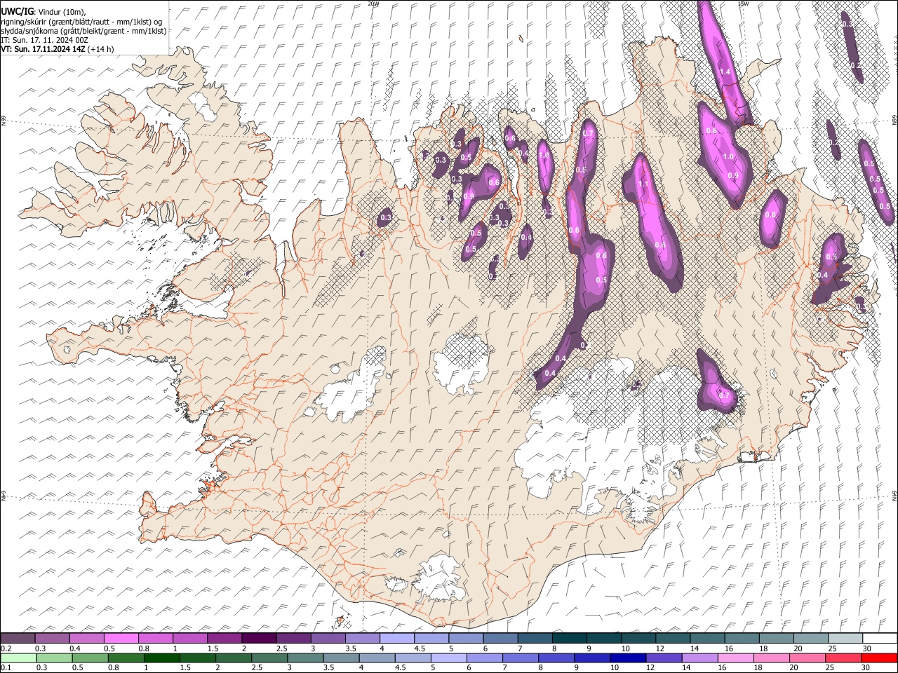The width and height of the screenshot is (898, 673).
Task: Pick upper legend light grey swatch starting at 25
Action: click(x=845, y=639)
